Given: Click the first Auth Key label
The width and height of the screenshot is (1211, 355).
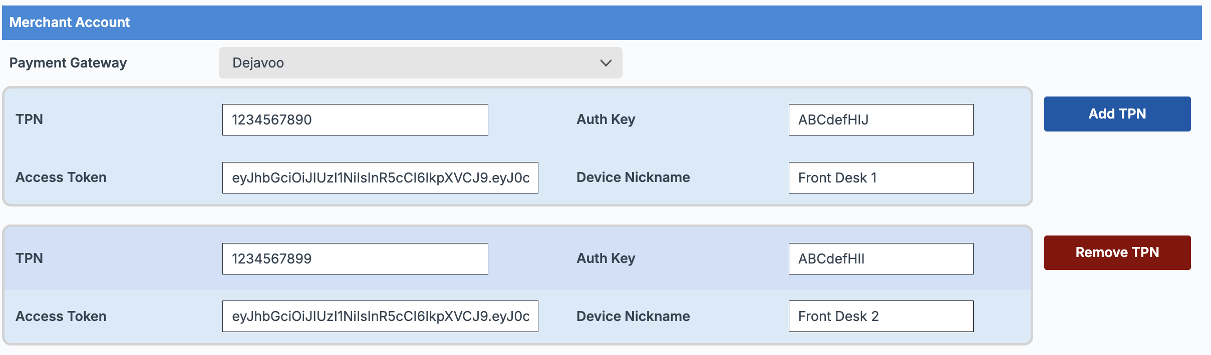Looking at the screenshot, I should 605,119.
